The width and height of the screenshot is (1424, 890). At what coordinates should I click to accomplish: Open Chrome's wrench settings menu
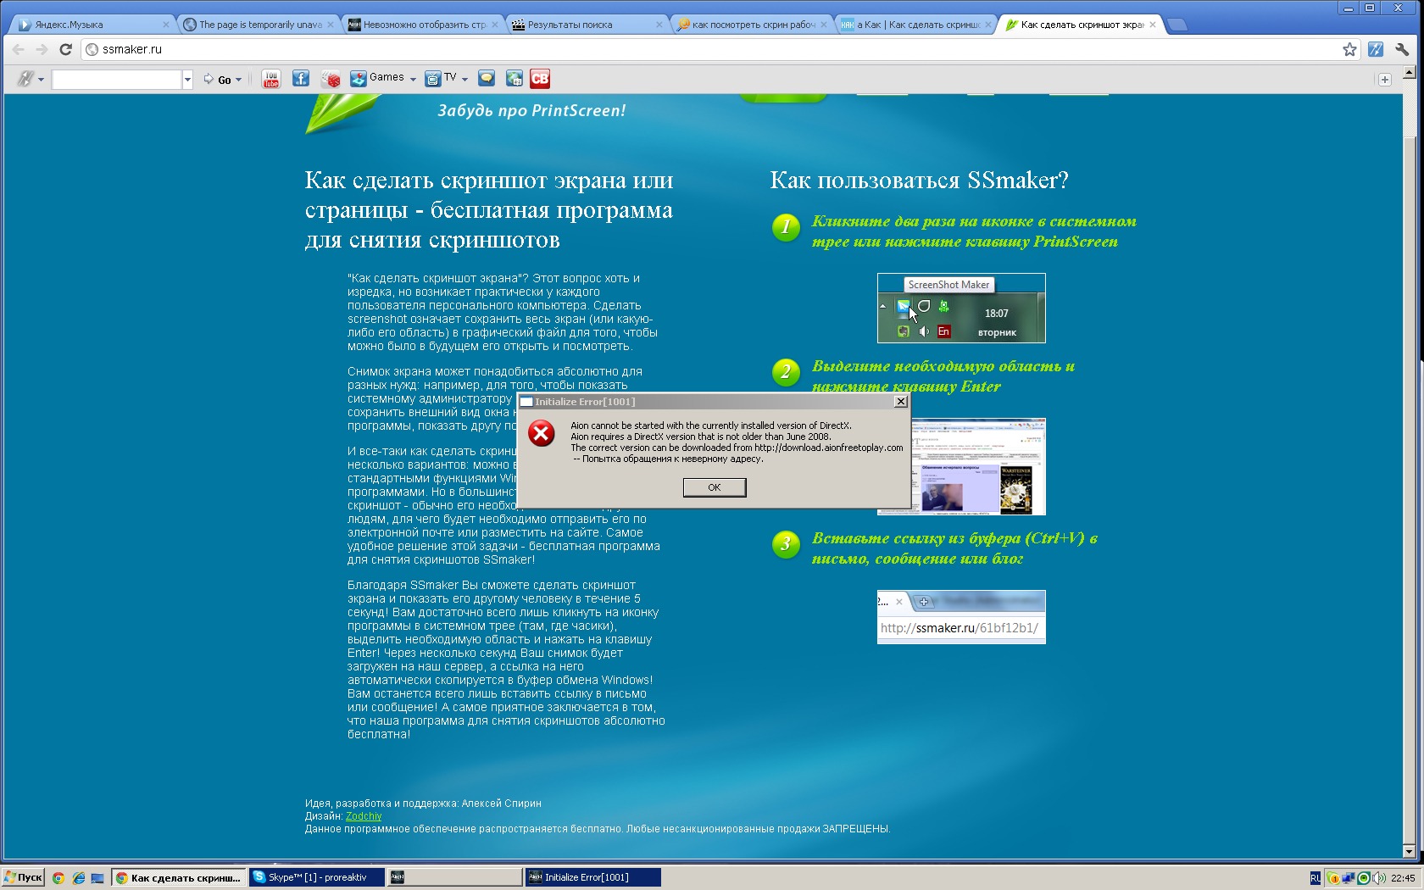pyautogui.click(x=1402, y=49)
